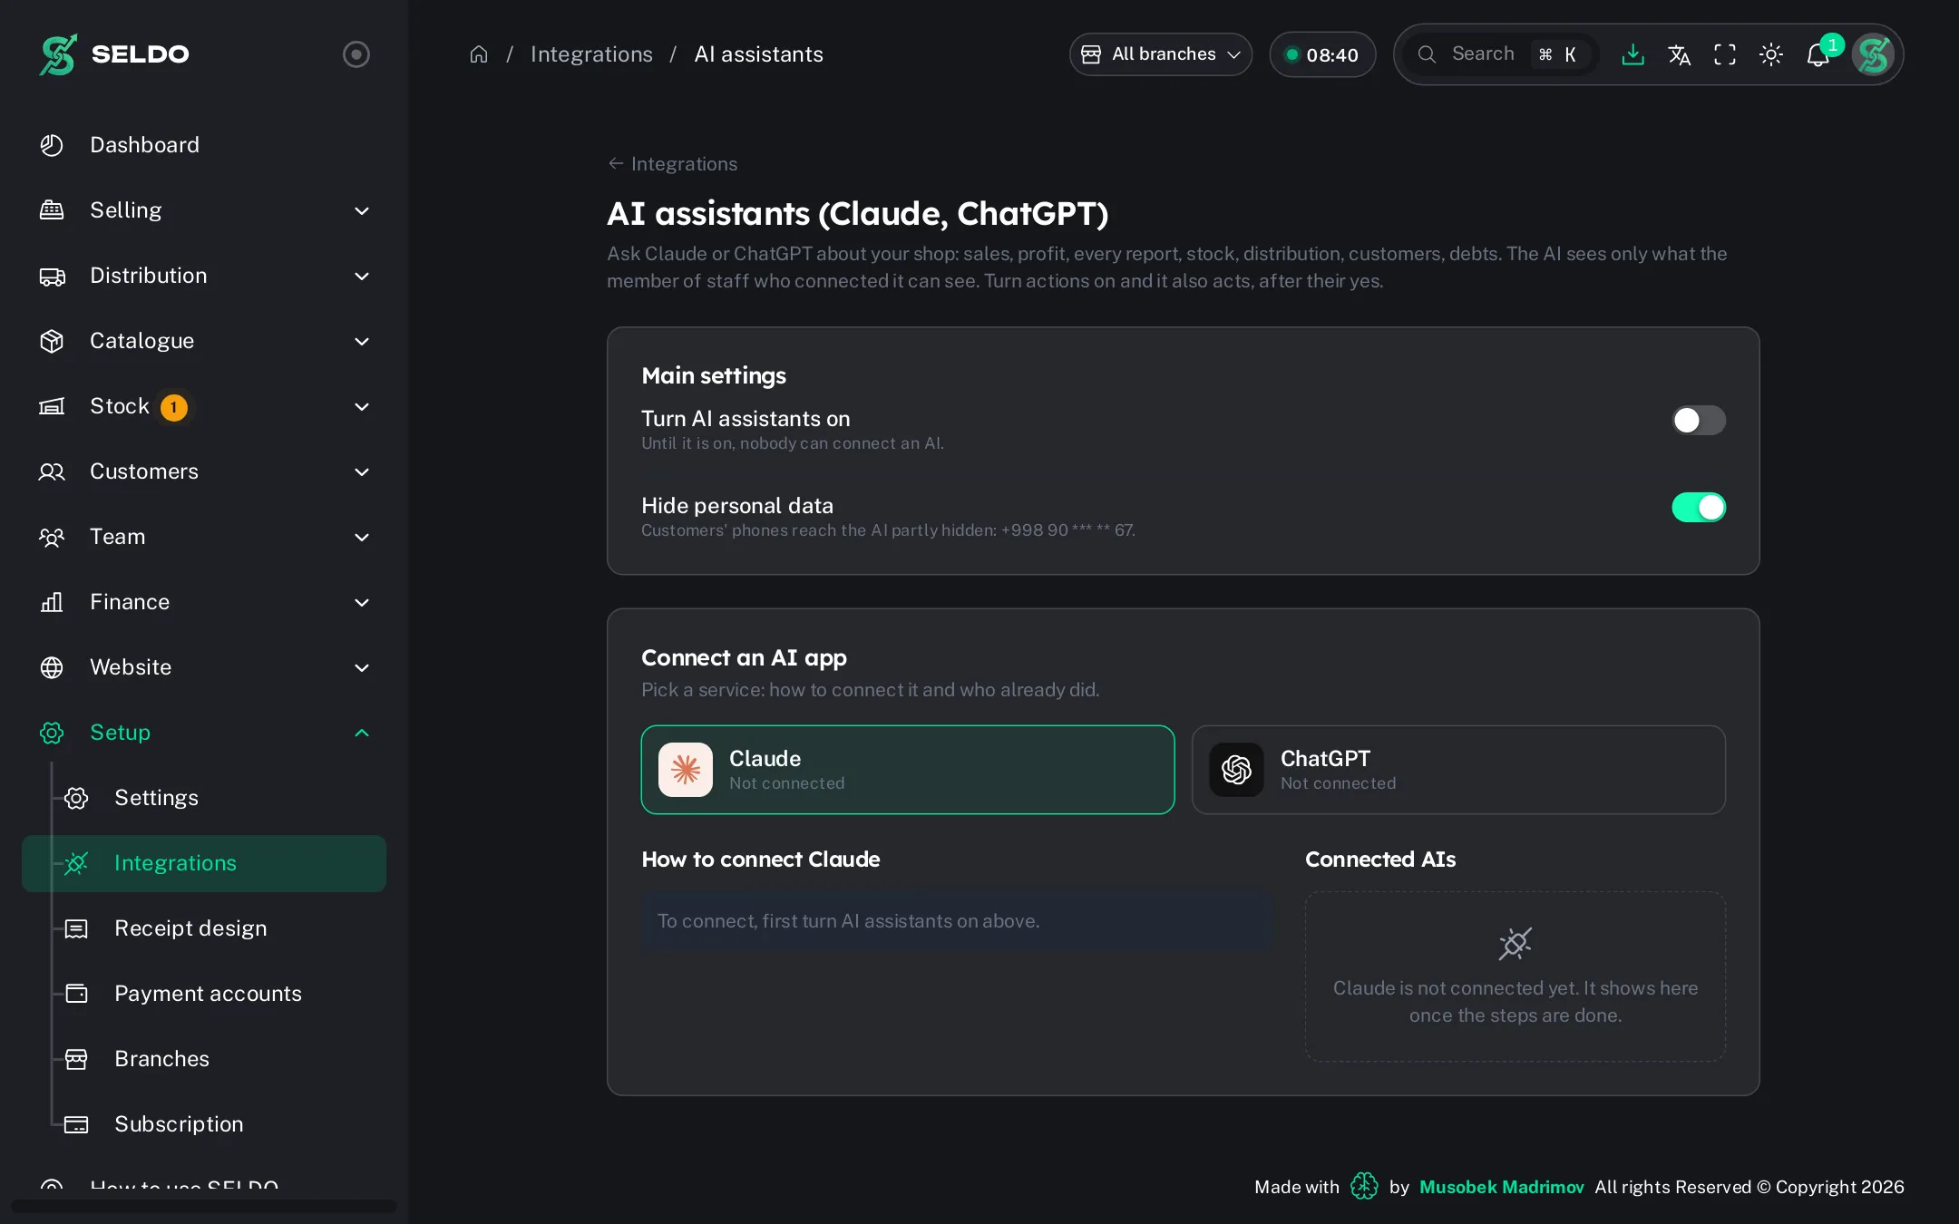The height and width of the screenshot is (1224, 1959).
Task: Click the back to Integrations link
Action: pyautogui.click(x=672, y=164)
